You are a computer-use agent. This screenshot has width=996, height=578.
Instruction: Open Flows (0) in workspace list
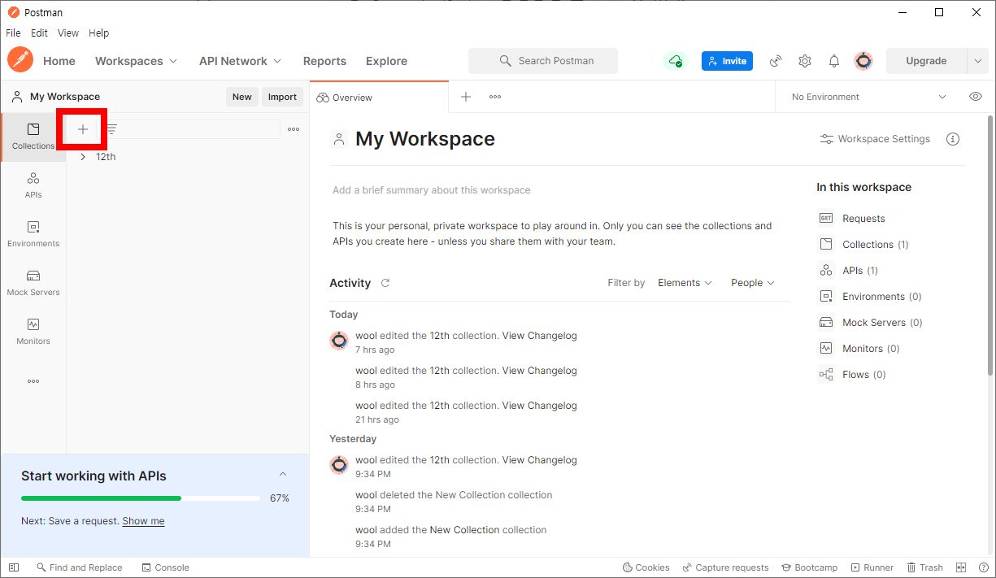point(852,375)
